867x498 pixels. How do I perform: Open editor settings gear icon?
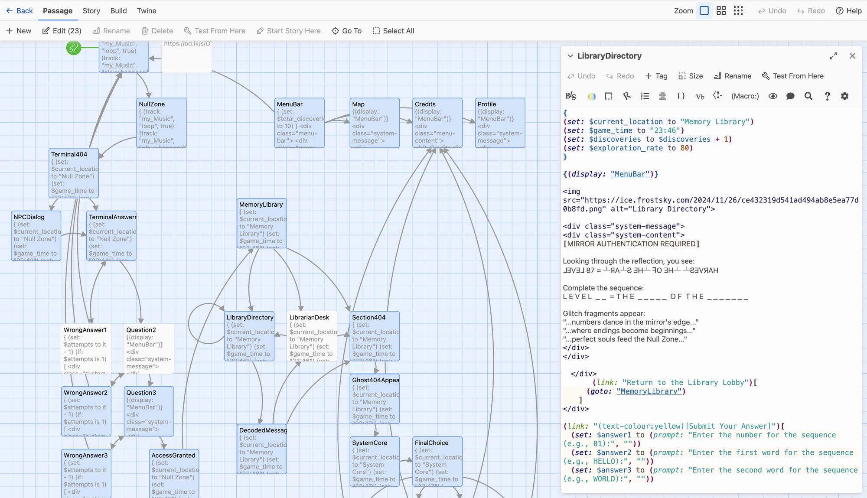pos(844,96)
